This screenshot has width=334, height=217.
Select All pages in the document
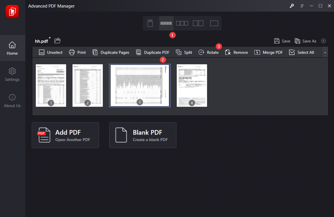point(301,52)
